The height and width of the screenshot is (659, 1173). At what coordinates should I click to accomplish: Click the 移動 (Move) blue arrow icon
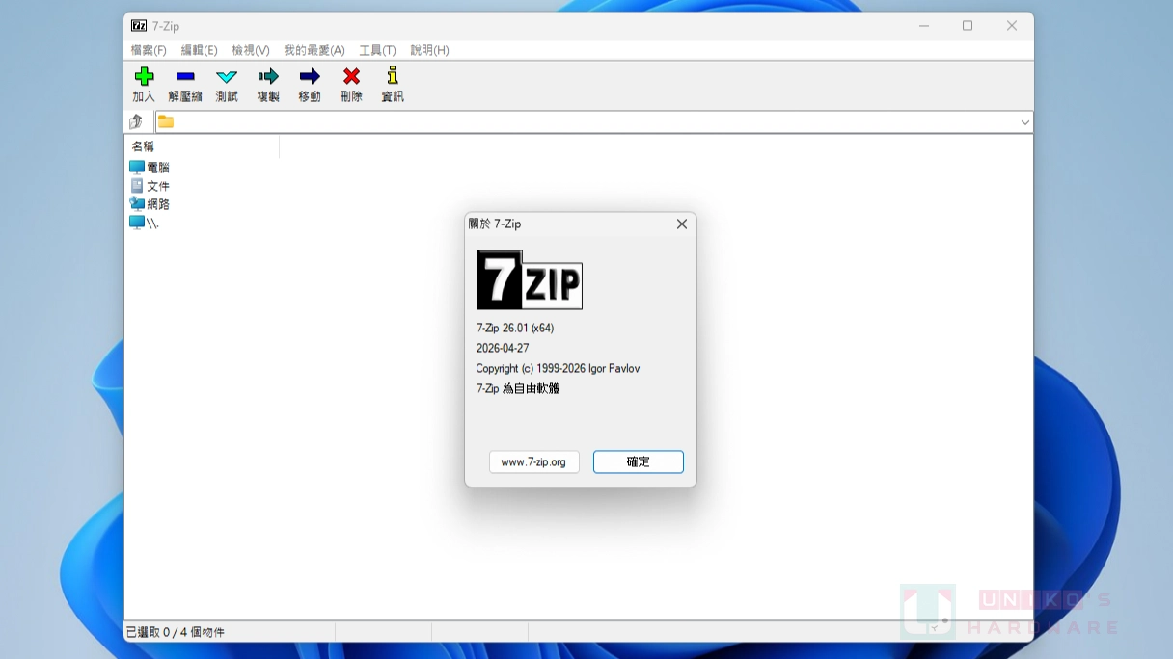(310, 76)
